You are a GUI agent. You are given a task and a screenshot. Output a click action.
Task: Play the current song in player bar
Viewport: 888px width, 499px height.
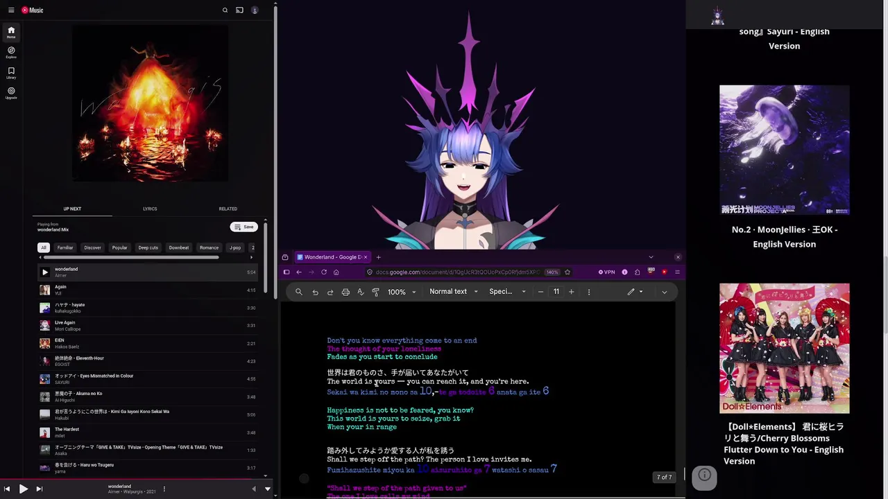(23, 489)
